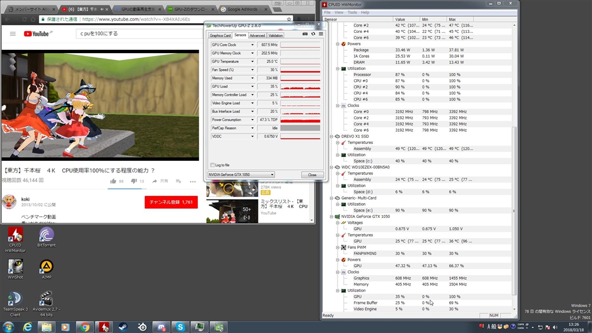Open Skype from the taskbar
Image resolution: width=592 pixels, height=333 pixels.
180,327
